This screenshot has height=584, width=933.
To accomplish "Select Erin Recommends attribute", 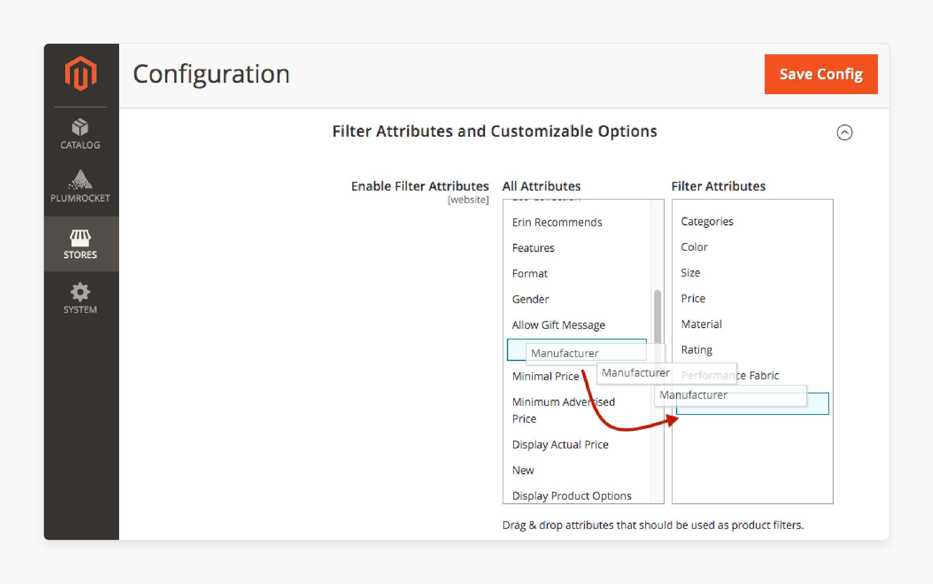I will coord(557,222).
